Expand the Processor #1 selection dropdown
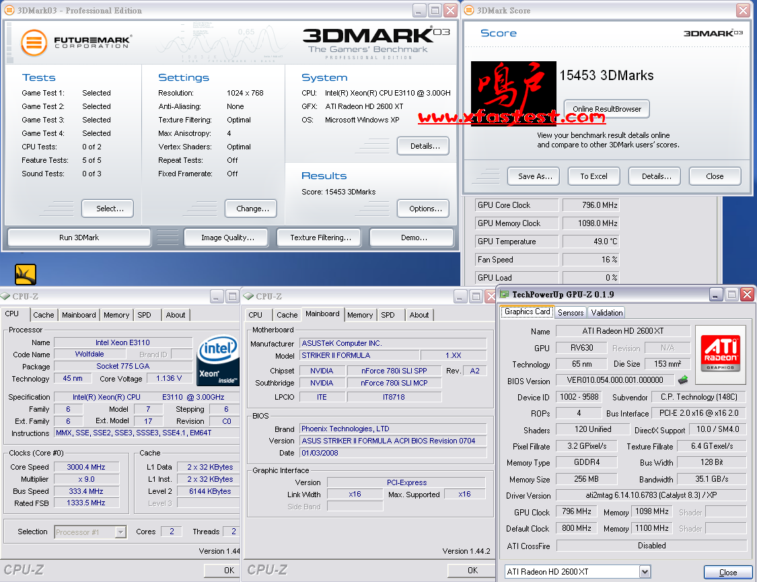The height and width of the screenshot is (582, 757). (120, 532)
